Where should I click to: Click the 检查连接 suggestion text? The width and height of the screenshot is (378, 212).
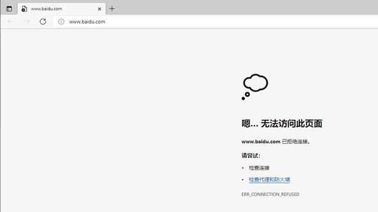point(259,168)
